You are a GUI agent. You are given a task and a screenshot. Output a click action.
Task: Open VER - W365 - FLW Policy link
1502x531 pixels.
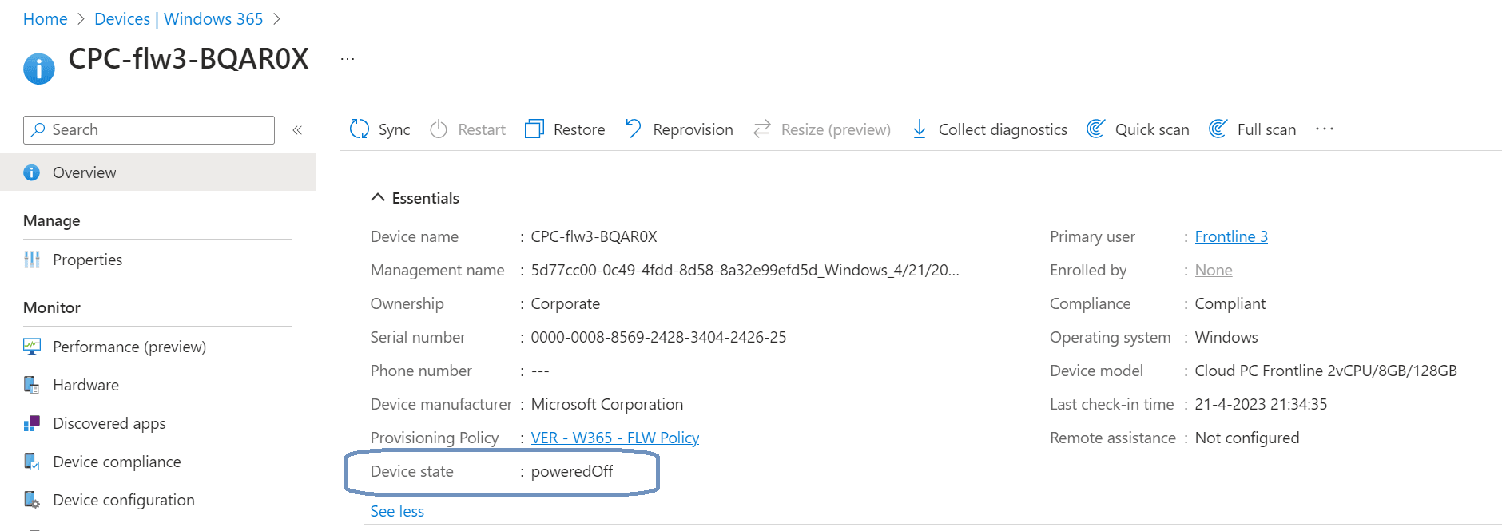pos(614,438)
